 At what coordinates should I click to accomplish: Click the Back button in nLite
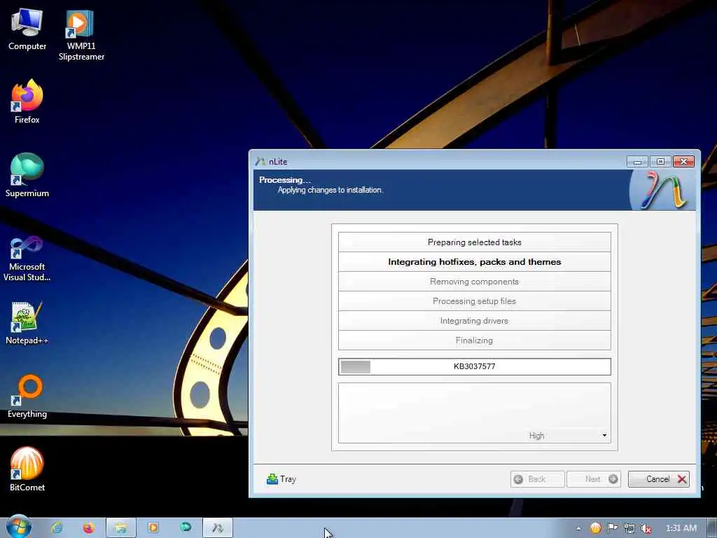point(537,479)
